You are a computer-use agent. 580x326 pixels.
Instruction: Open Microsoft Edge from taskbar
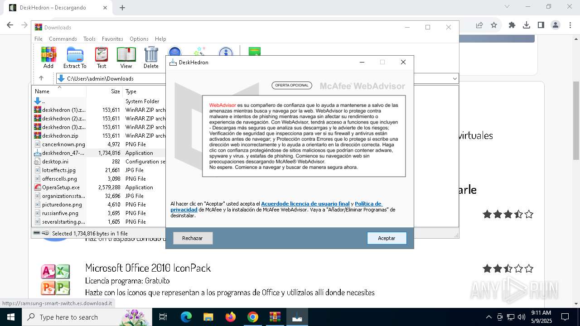tap(186, 317)
